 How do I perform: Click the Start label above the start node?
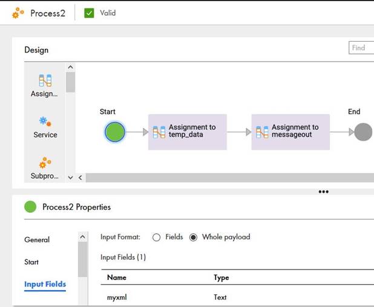point(108,111)
